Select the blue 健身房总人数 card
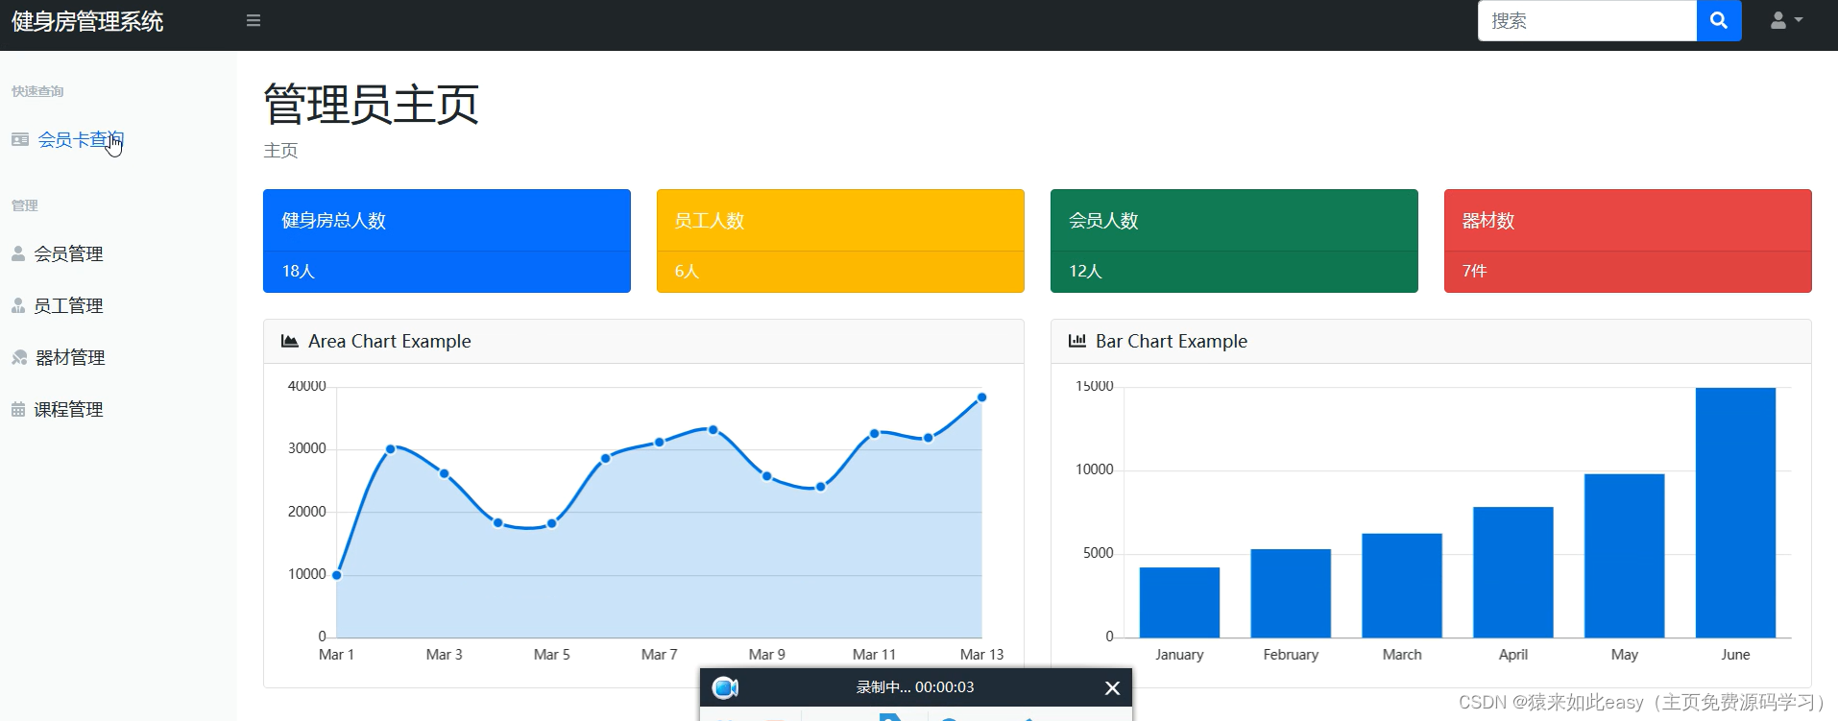Image resolution: width=1838 pixels, height=721 pixels. 447,241
